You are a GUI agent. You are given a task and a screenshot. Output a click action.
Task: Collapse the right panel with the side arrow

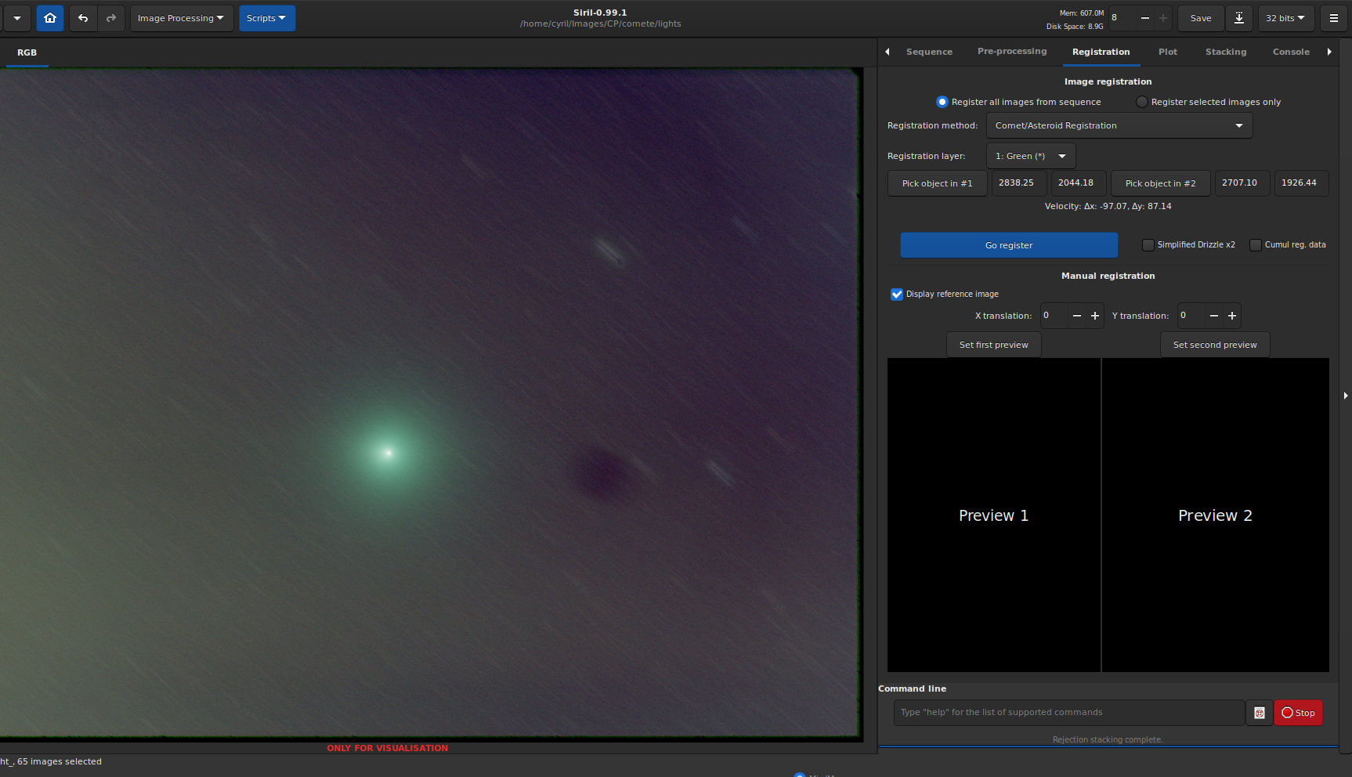pyautogui.click(x=1346, y=396)
